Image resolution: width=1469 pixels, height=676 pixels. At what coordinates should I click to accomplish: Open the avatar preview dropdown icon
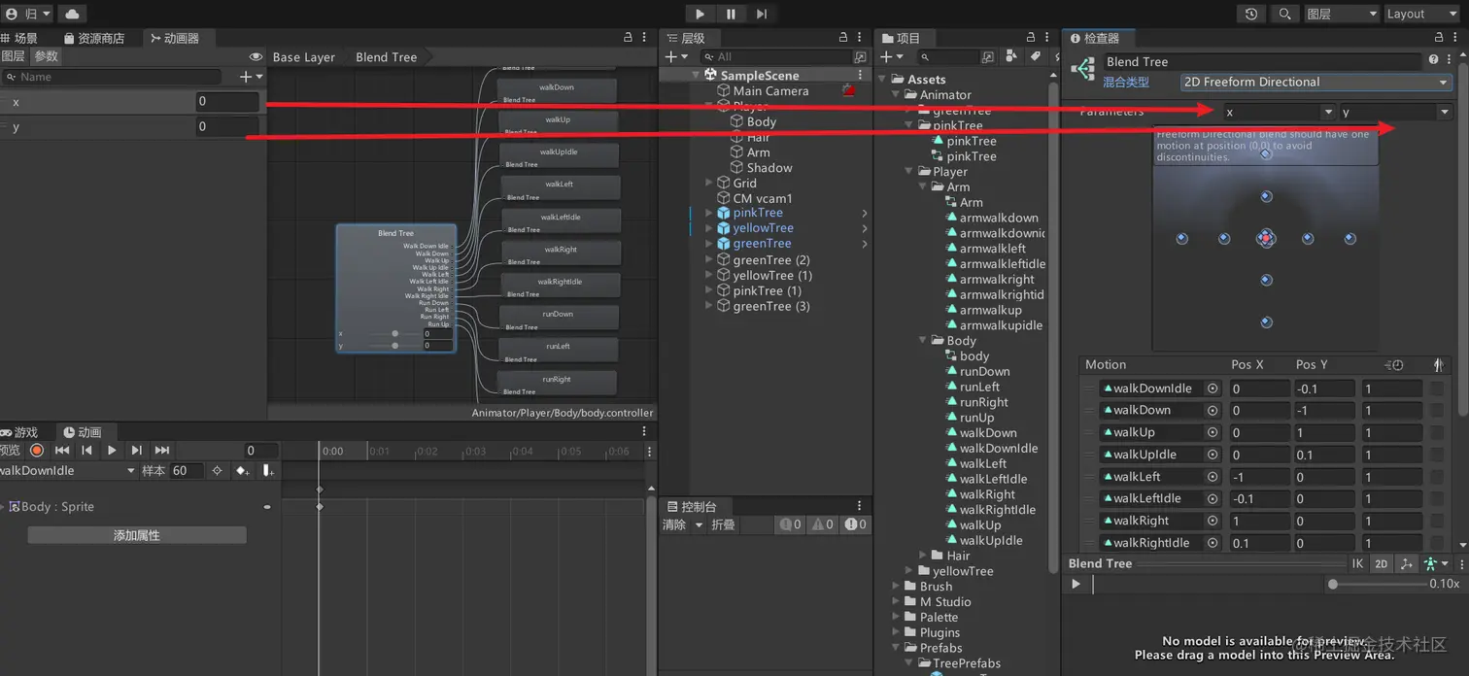click(x=1435, y=563)
